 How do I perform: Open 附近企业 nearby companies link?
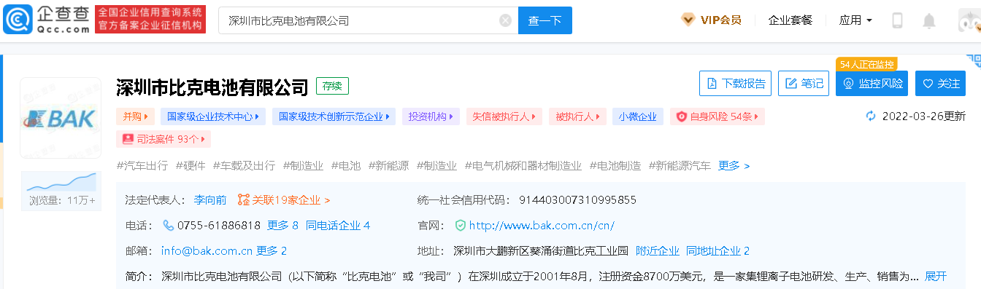click(x=657, y=251)
